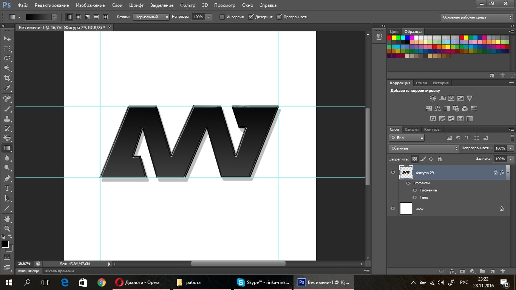Choose the radial gradient style icon

[78, 17]
